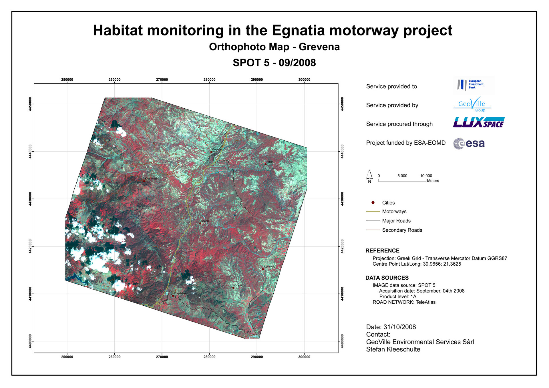The height and width of the screenshot is (388, 549).
Task: Click the '4400000' label on right axis
Action: click(x=342, y=341)
